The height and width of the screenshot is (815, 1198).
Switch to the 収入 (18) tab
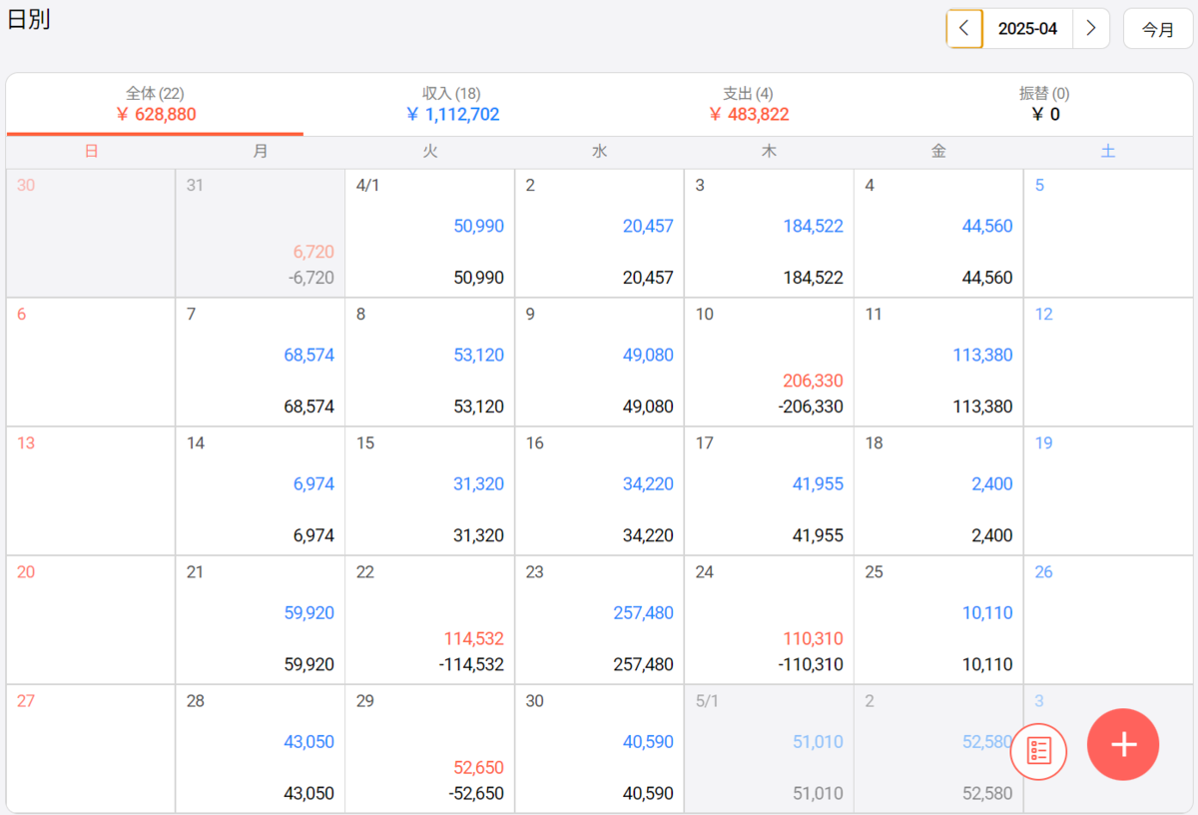coord(452,104)
